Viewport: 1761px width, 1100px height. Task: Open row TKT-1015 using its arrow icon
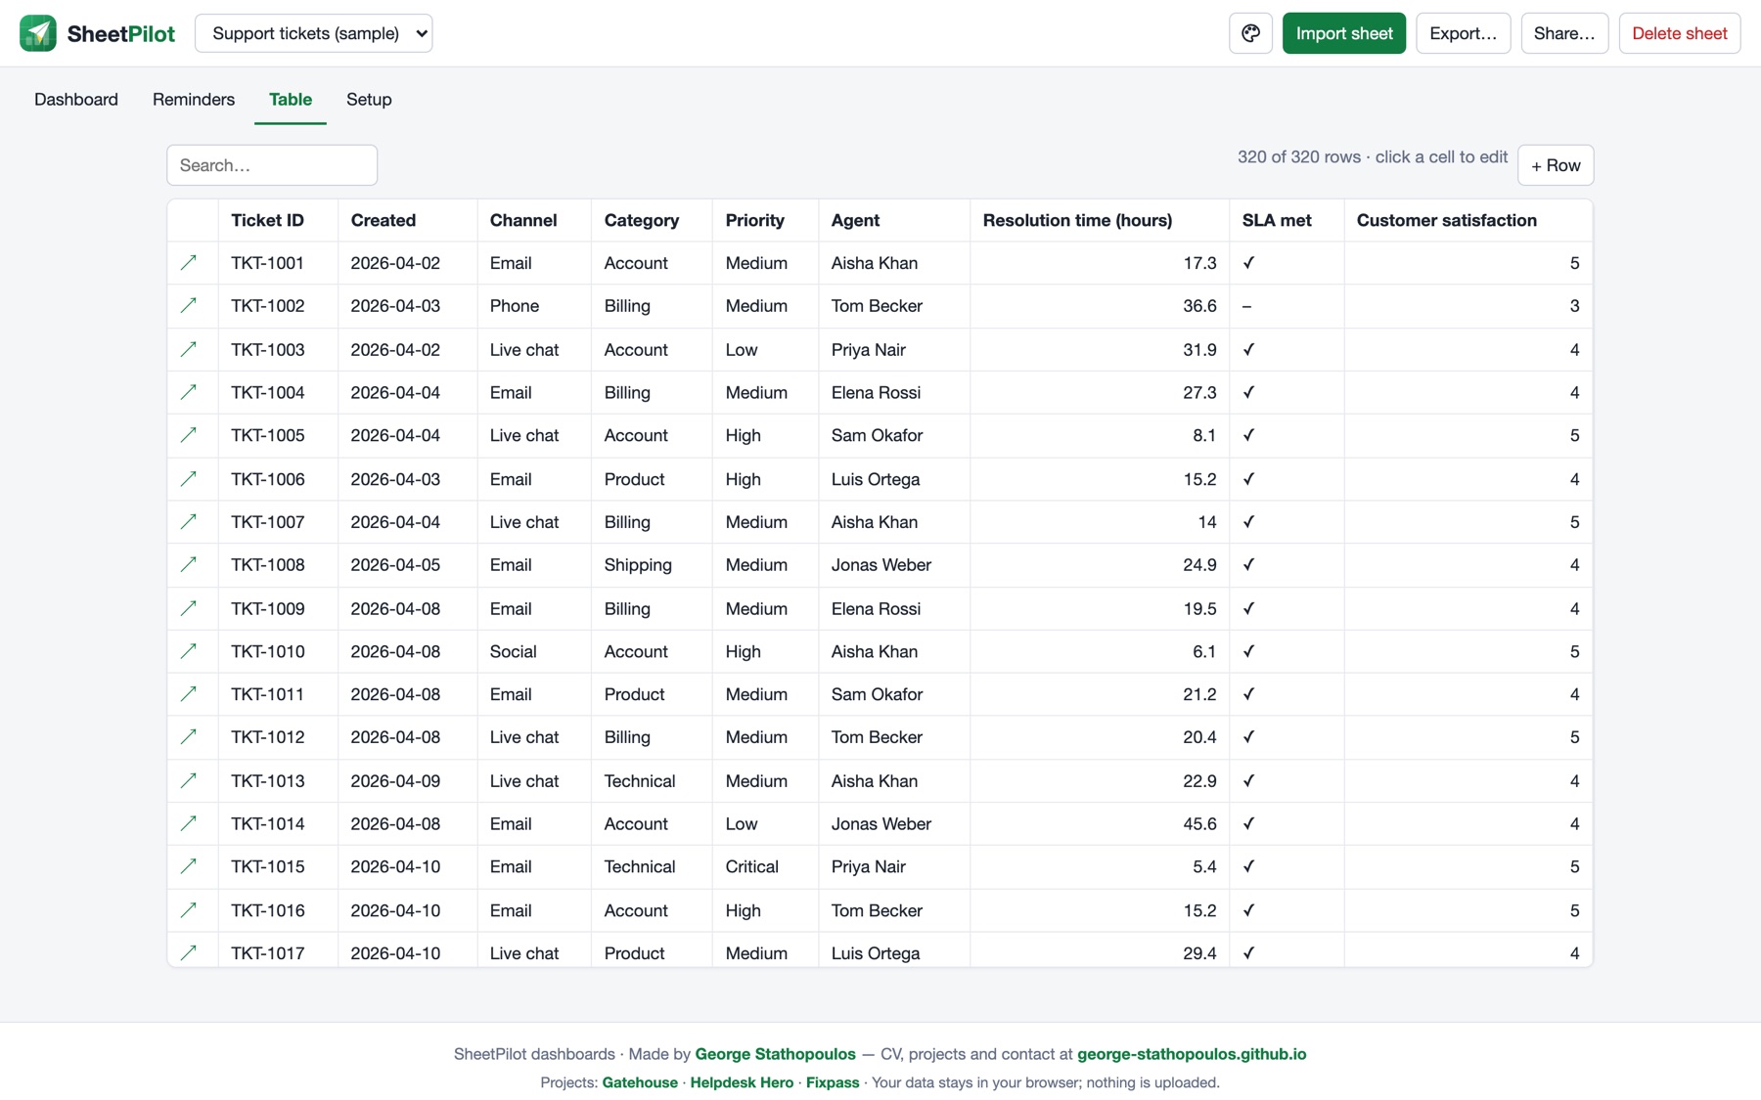click(189, 866)
